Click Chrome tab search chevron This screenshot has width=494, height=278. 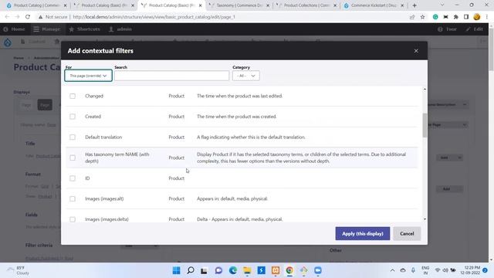[442, 5]
